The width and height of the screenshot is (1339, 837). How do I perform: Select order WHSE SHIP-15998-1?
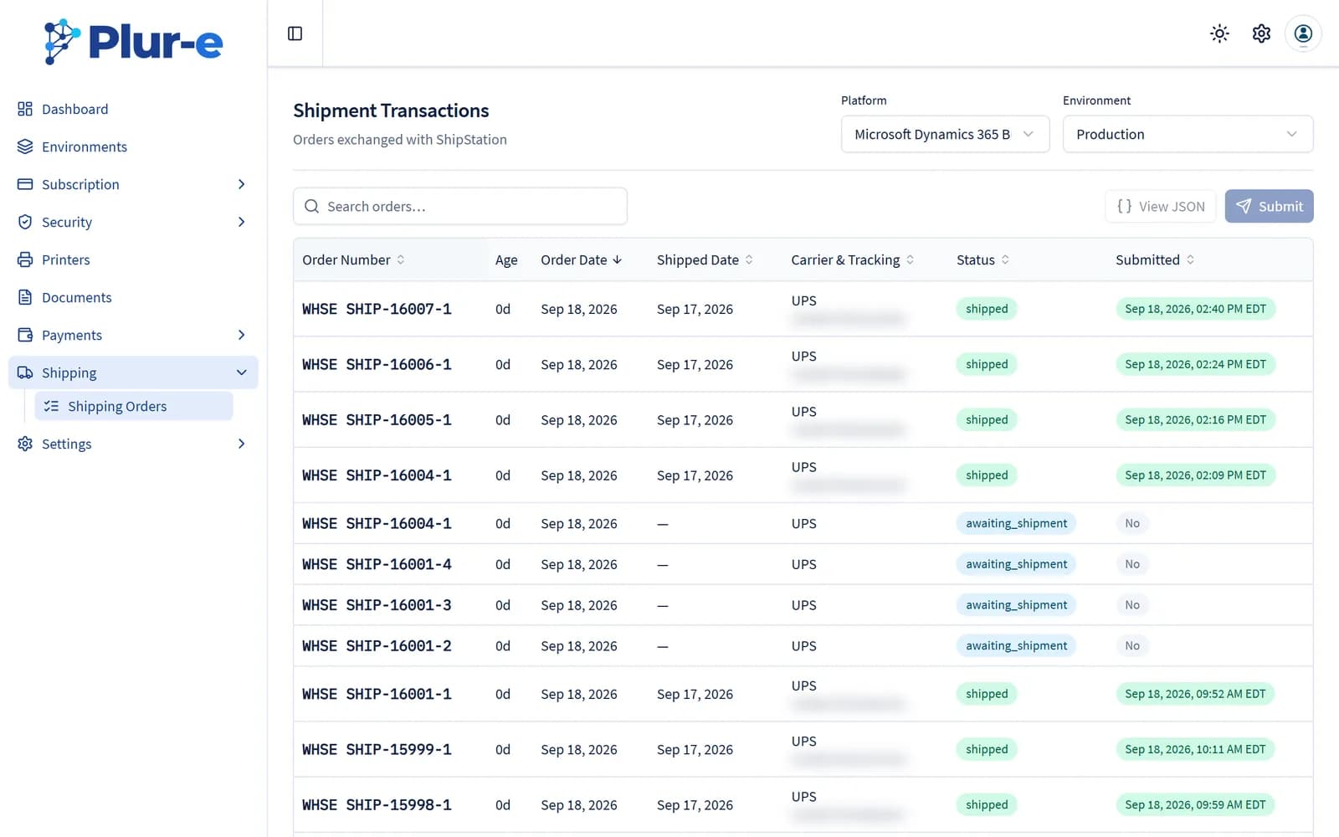click(x=377, y=804)
